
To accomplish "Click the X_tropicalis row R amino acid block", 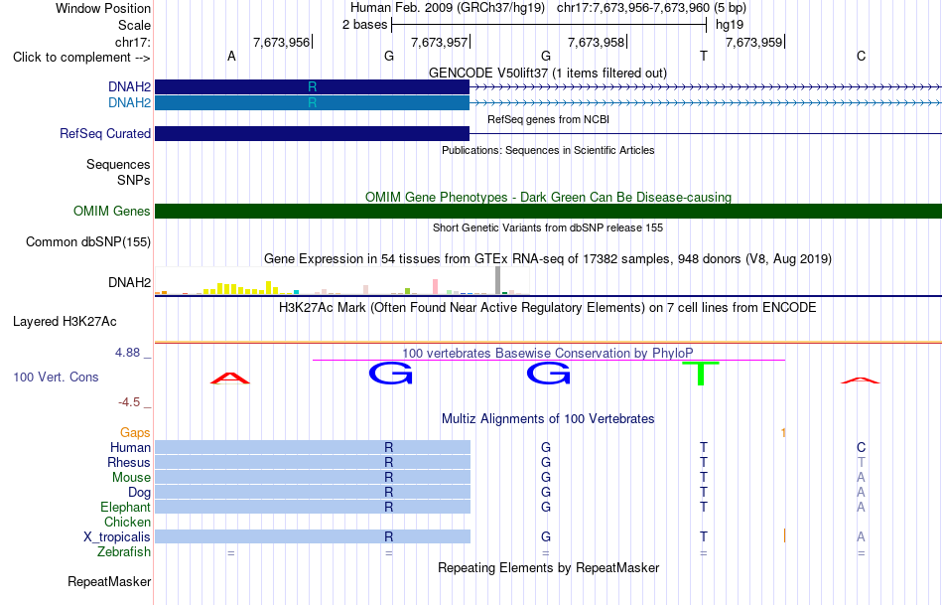I will point(313,536).
